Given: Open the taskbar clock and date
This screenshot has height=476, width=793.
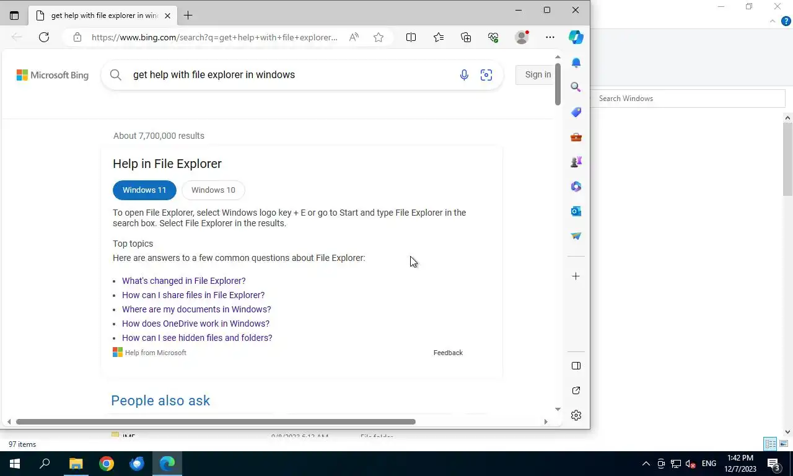Looking at the screenshot, I should coord(740,464).
